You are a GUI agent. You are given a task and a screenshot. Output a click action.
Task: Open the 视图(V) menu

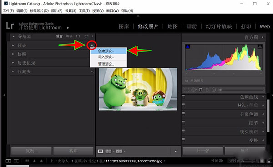pyautogui.click(x=98, y=10)
